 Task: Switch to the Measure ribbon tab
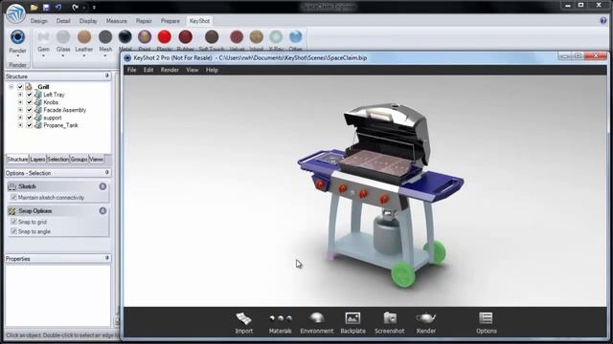117,21
